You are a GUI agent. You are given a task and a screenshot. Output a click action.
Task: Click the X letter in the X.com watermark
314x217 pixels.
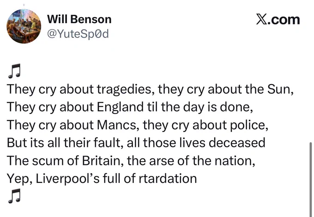[262, 19]
